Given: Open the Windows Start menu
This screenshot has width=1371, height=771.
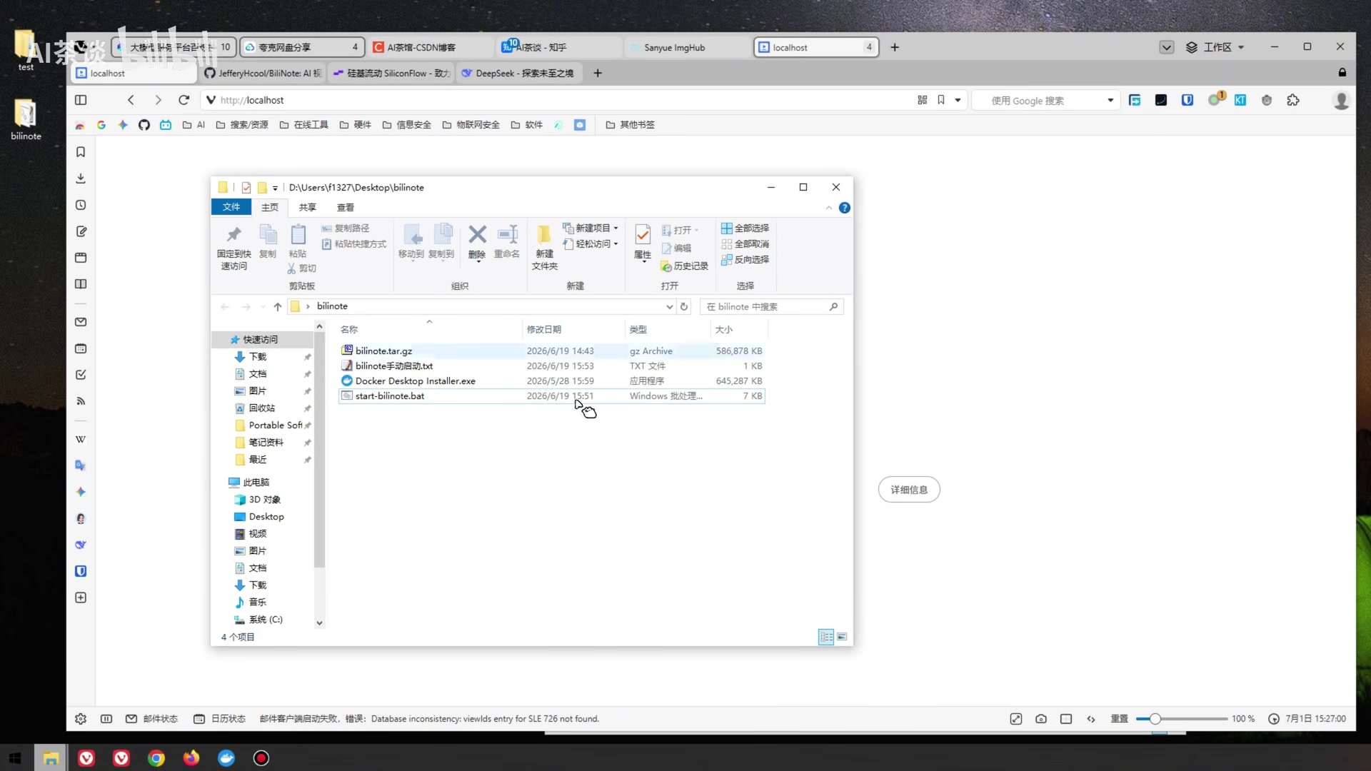Looking at the screenshot, I should click(16, 758).
